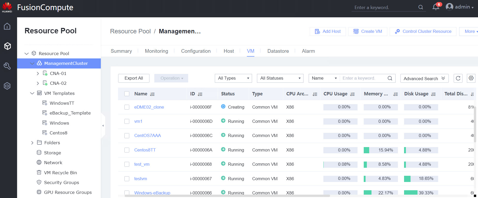Open the home icon in left sidebar
Screen dimensions: 478x198
coord(7,26)
